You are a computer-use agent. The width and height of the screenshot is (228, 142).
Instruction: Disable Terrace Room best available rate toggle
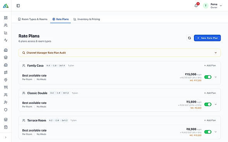[208, 132]
